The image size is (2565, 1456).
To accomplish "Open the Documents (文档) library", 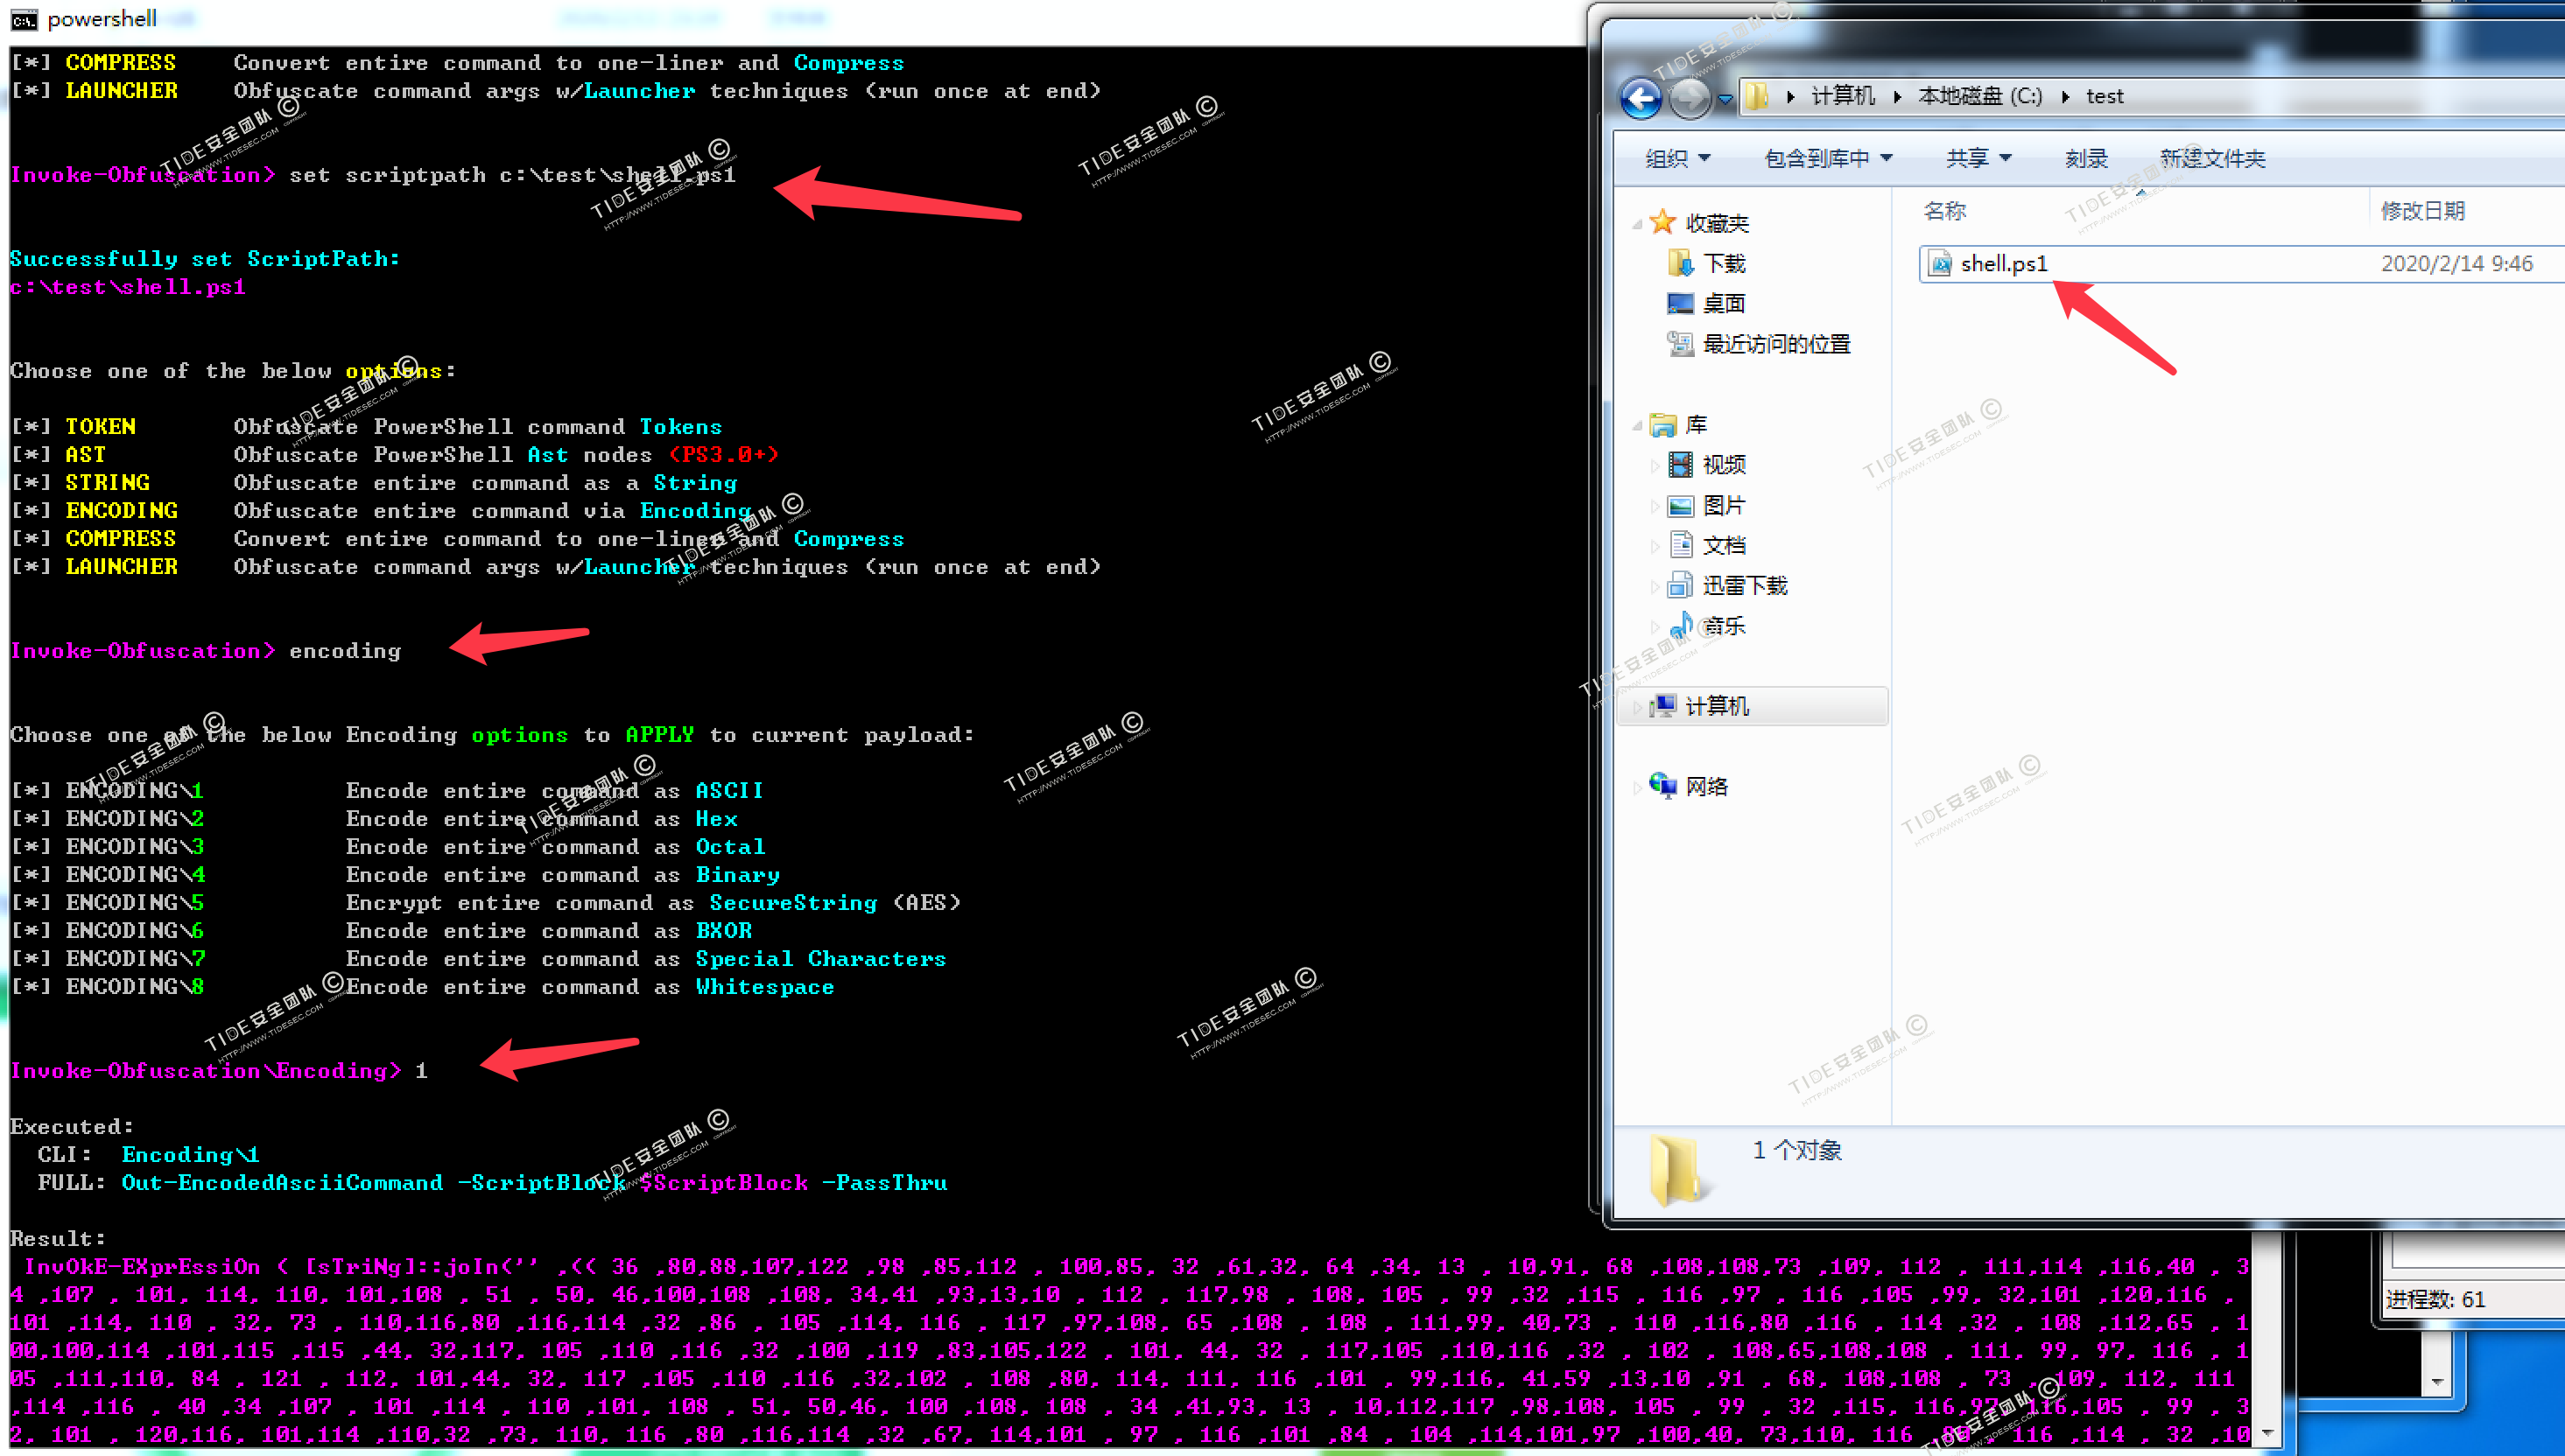I will coord(1723,545).
